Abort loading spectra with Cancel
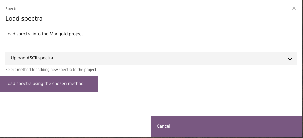 227,126
